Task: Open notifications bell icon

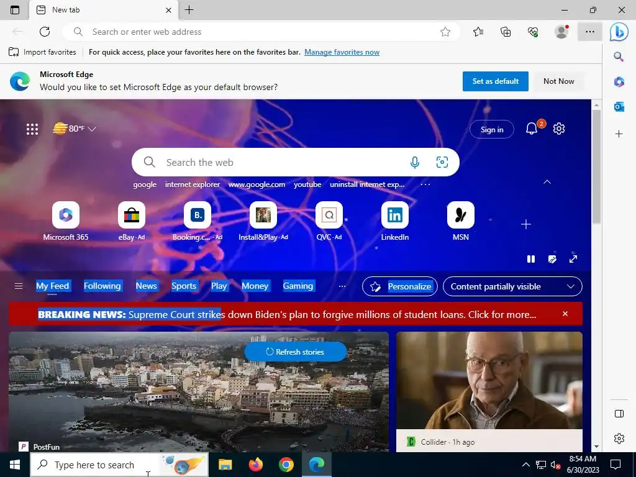Action: [532, 129]
